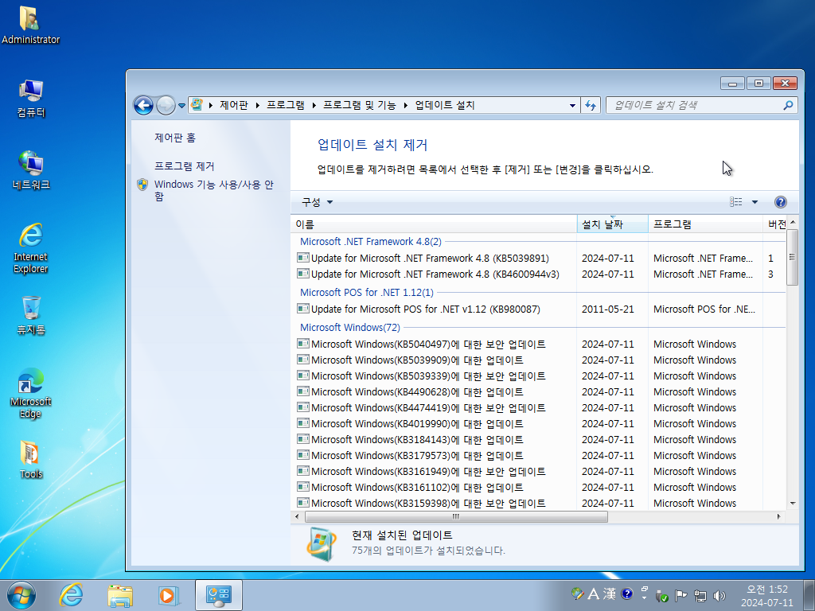The height and width of the screenshot is (611, 815).
Task: Open the 프로그램 제거 link
Action: click(184, 166)
